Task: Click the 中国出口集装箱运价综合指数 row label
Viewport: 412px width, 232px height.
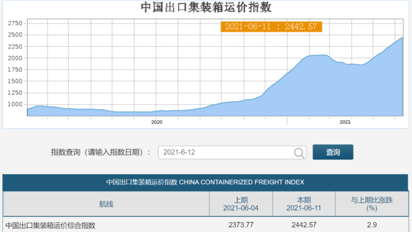Action: point(50,225)
